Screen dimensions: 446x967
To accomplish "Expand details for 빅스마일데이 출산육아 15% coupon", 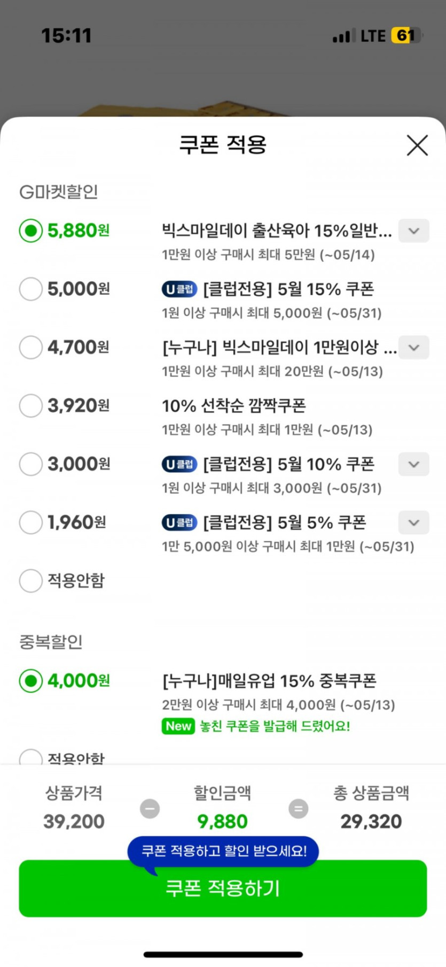I will coord(413,231).
